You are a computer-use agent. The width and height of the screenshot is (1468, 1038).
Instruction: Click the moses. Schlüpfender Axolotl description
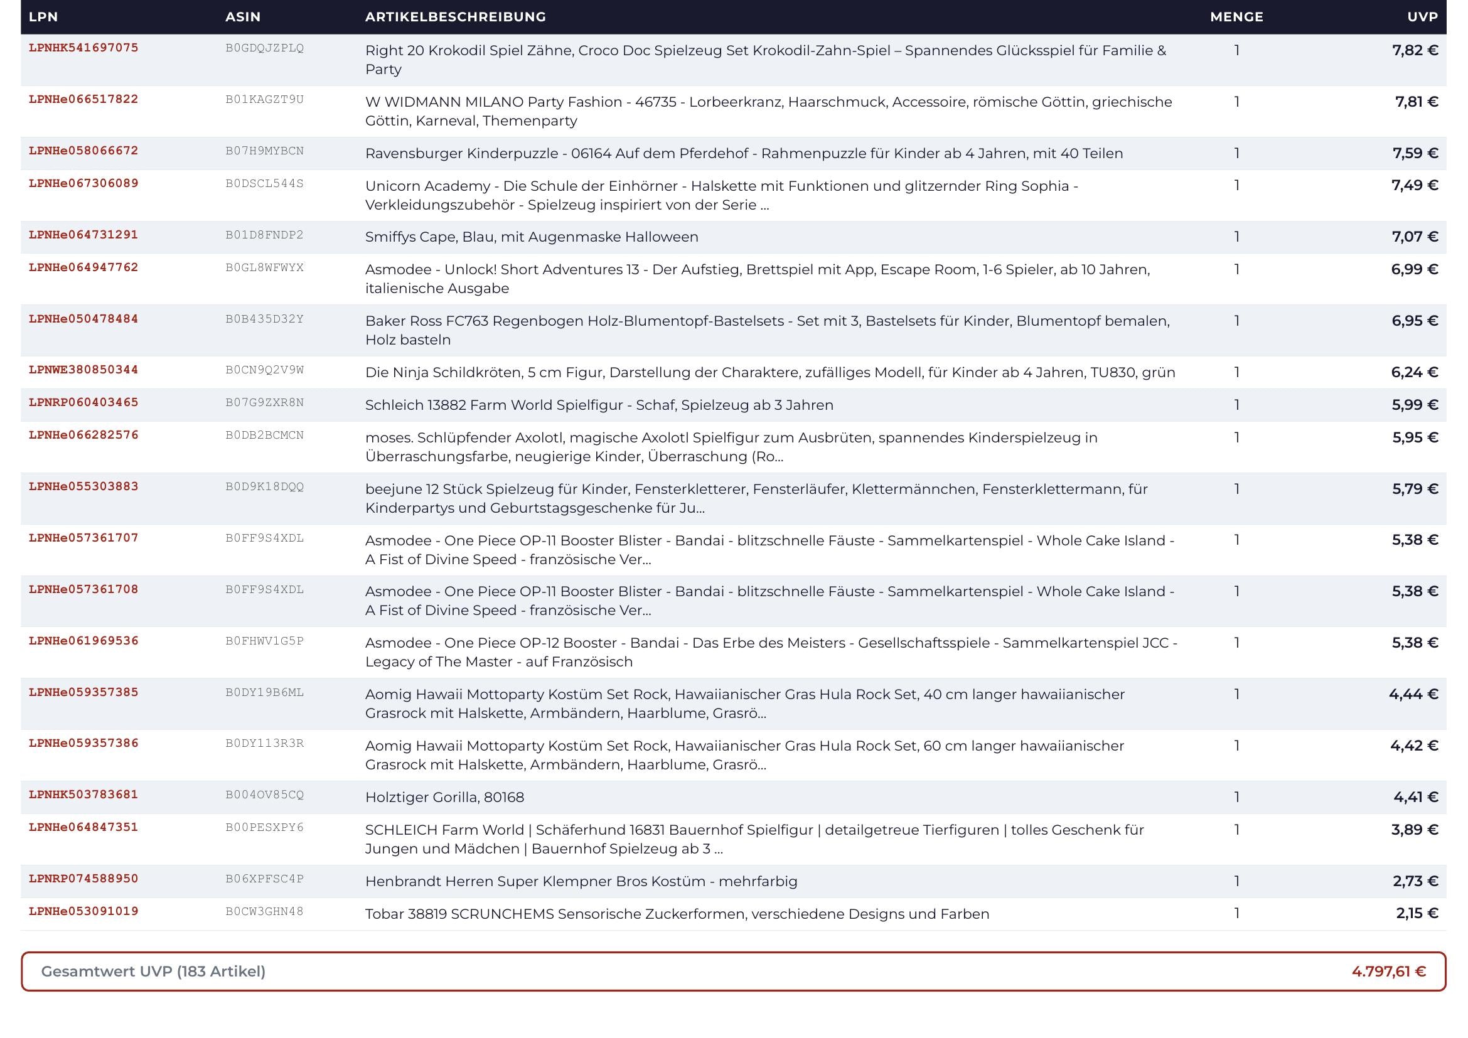(731, 447)
